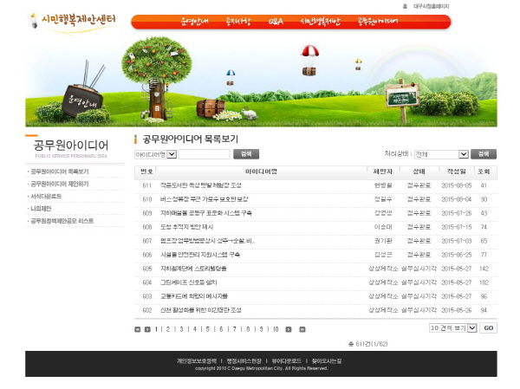Image resolution: width=520 pixels, height=389 pixels.
Task: Click the 검색 button beside the status filter
Action: click(484, 154)
